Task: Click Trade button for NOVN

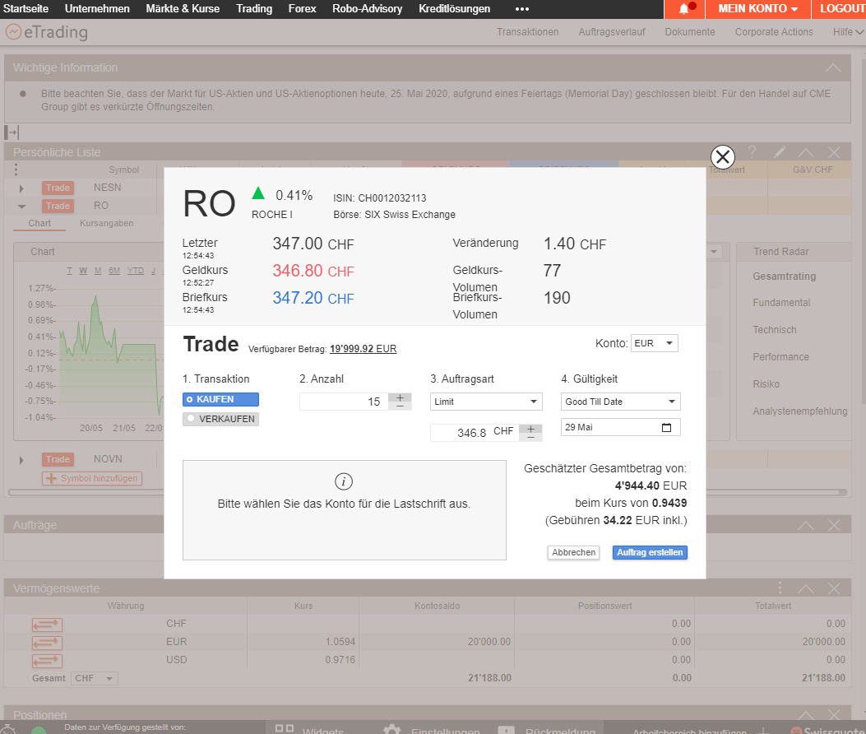Action: (58, 459)
